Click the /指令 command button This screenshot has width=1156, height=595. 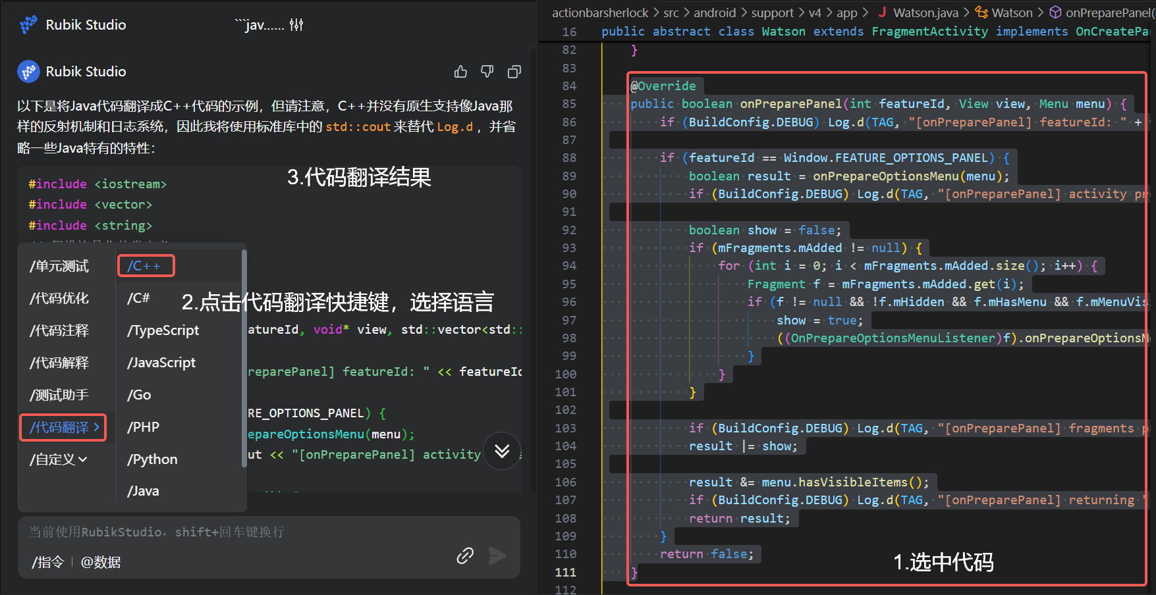coord(47,562)
